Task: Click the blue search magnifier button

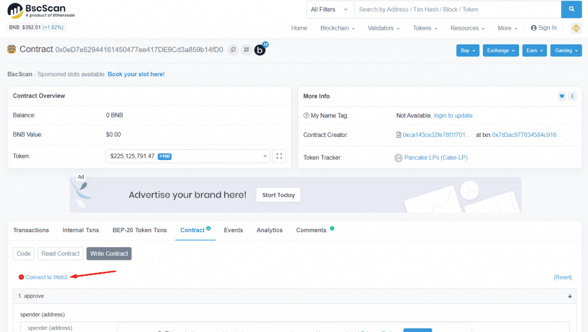Action: point(571,9)
